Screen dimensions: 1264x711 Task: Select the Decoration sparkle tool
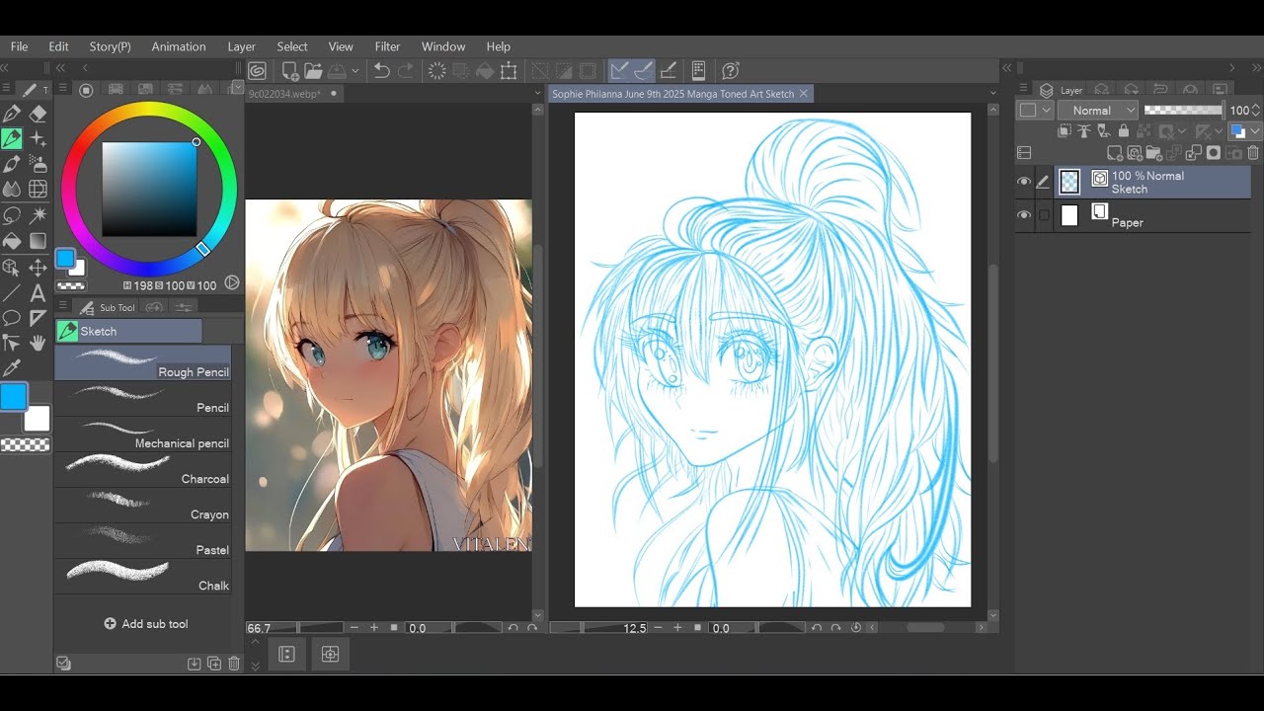coord(39,139)
